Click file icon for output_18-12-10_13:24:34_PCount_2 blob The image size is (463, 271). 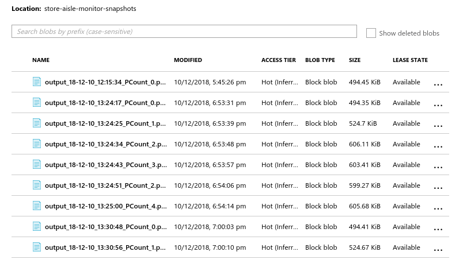pyautogui.click(x=37, y=144)
